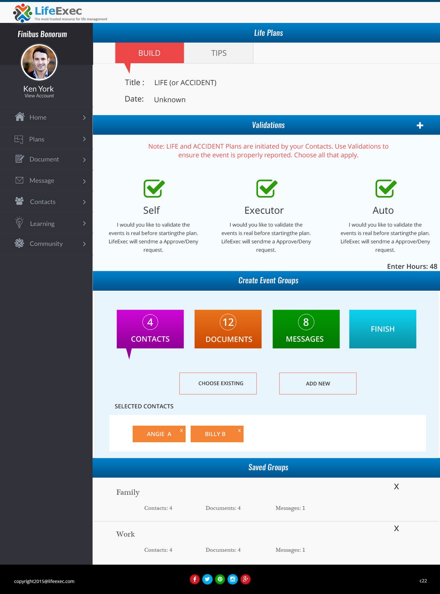
Task: Click the CHOOSE EXISTING button
Action: pyautogui.click(x=218, y=383)
